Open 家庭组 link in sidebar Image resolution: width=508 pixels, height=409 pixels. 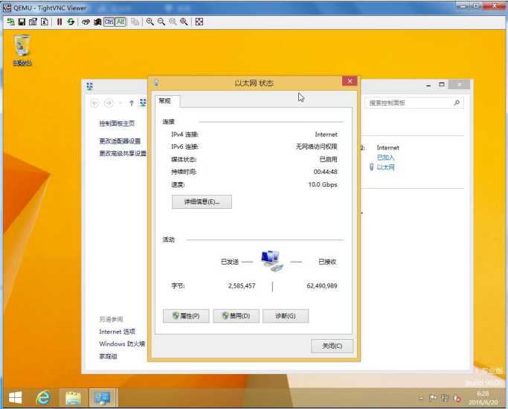(108, 356)
